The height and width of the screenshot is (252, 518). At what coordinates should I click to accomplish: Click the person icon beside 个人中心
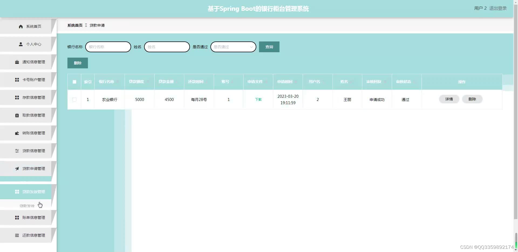click(21, 44)
